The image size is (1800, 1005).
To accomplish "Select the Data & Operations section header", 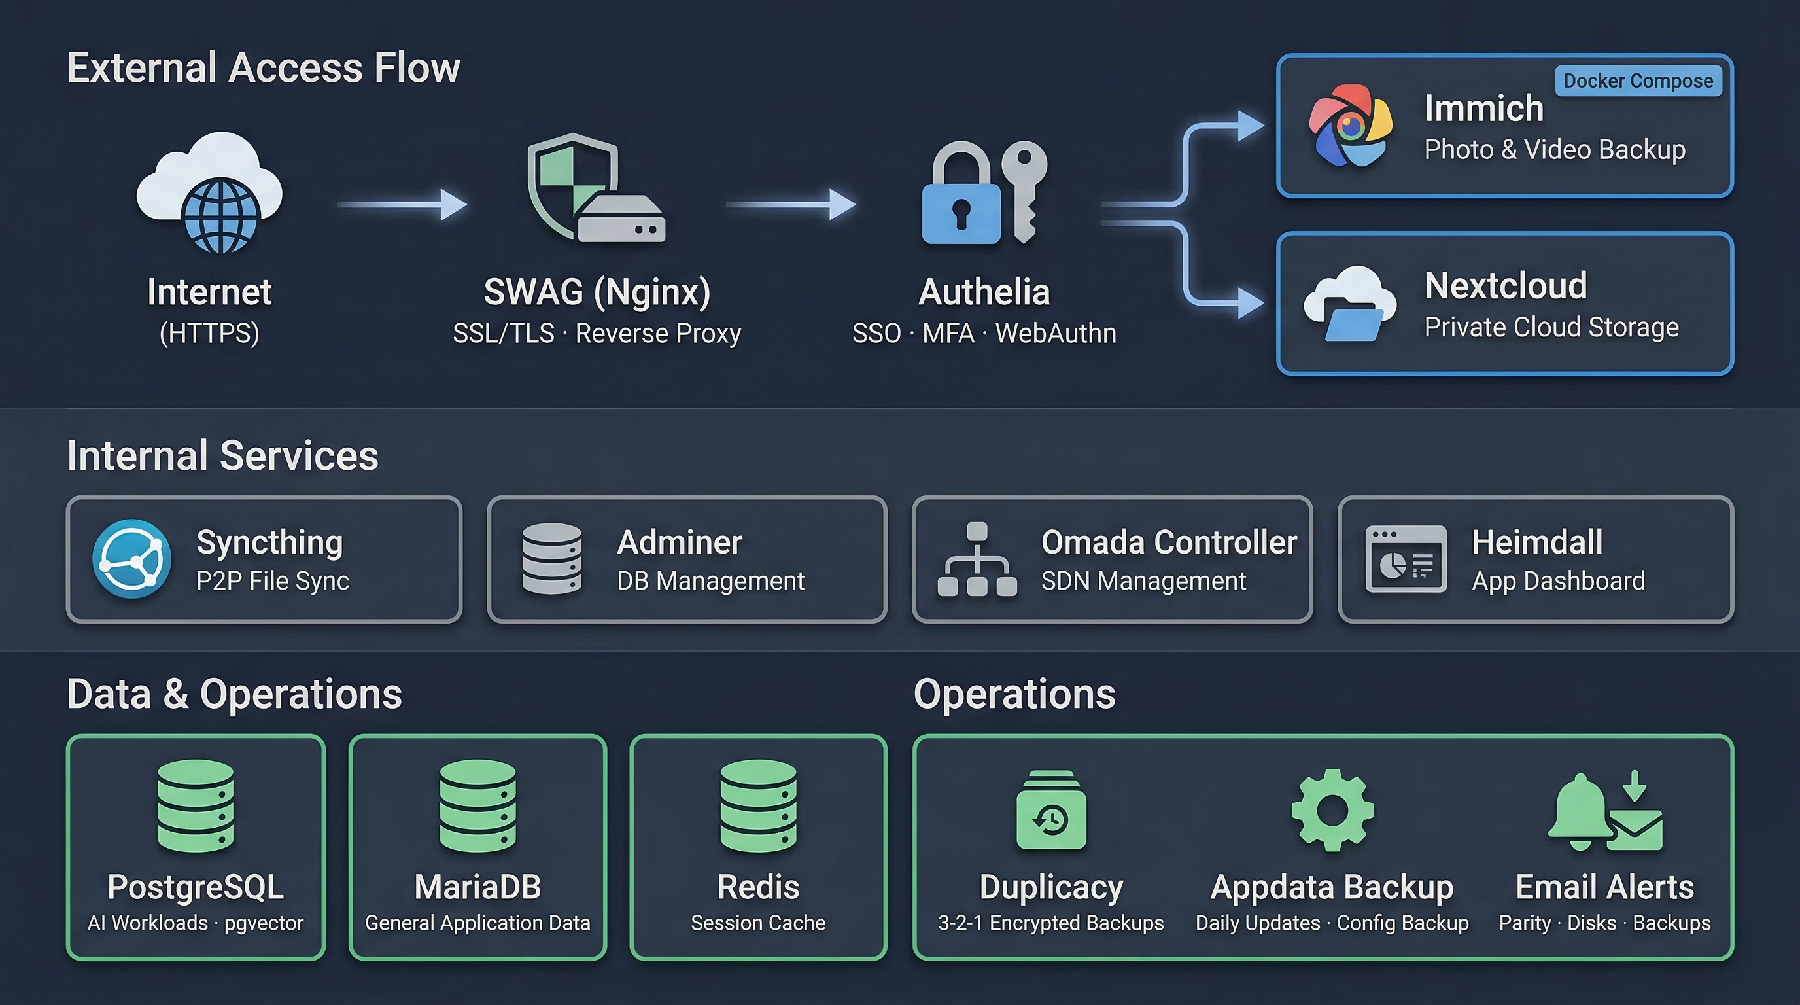I will click(x=234, y=694).
